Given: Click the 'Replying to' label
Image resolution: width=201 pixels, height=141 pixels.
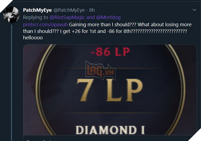Looking at the screenshot, I should coord(36,18).
